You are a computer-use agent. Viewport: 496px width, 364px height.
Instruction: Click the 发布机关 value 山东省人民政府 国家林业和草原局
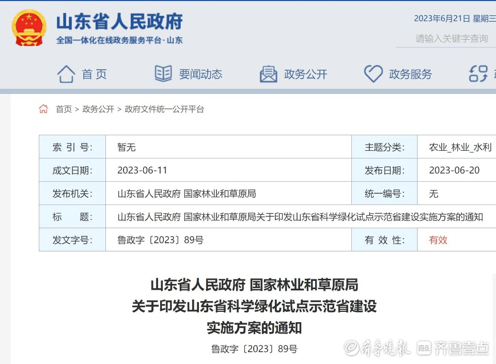(187, 194)
